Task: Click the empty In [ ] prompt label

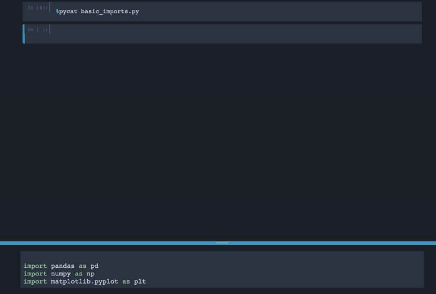Action: 37,29
